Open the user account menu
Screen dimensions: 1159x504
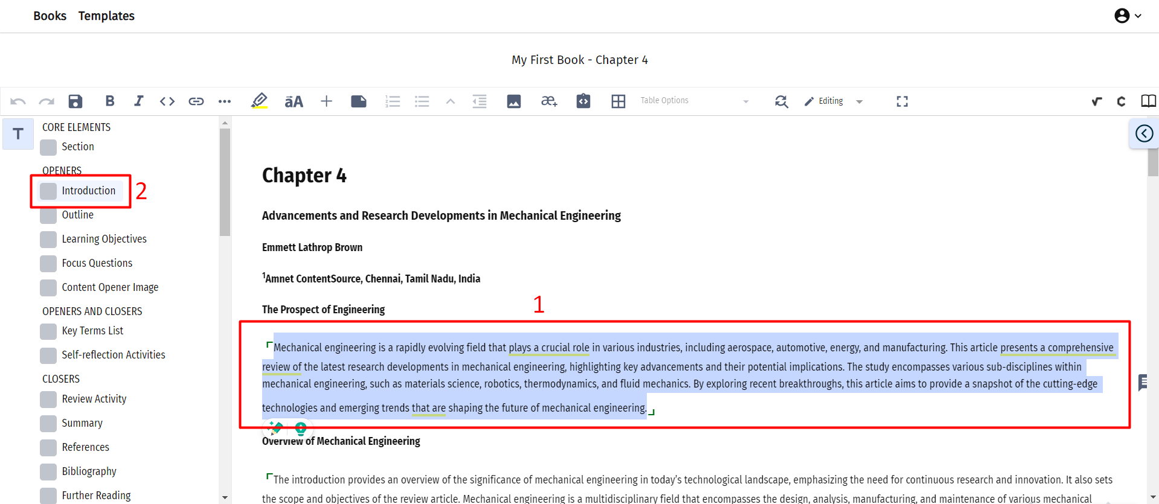(x=1127, y=16)
